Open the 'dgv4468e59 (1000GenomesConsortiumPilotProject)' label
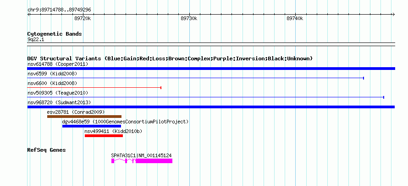The height and width of the screenshot is (186, 408). 125,122
